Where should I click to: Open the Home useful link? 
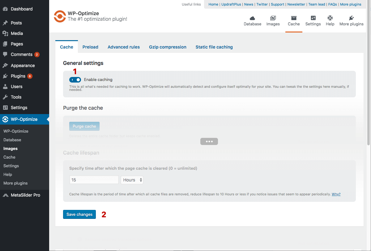click(213, 4)
